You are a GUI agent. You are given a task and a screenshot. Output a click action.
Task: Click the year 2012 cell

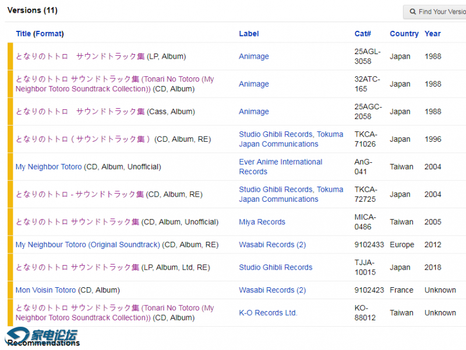click(x=433, y=245)
